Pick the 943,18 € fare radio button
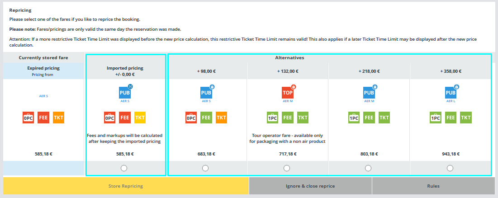The image size is (498, 198). (450, 168)
